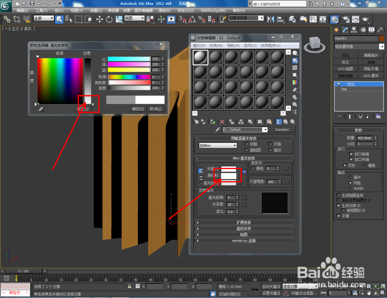Open the Hierarchy command panel tab

[354, 30]
